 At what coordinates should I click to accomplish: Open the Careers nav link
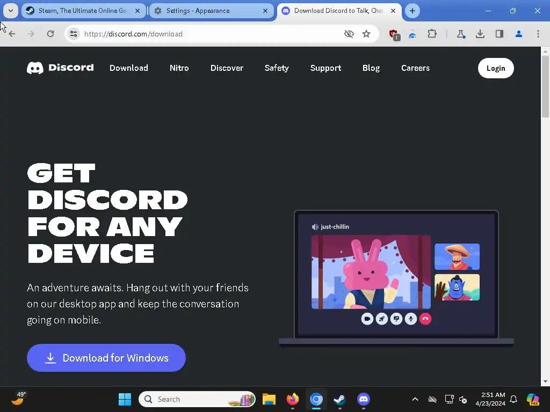[x=415, y=68]
